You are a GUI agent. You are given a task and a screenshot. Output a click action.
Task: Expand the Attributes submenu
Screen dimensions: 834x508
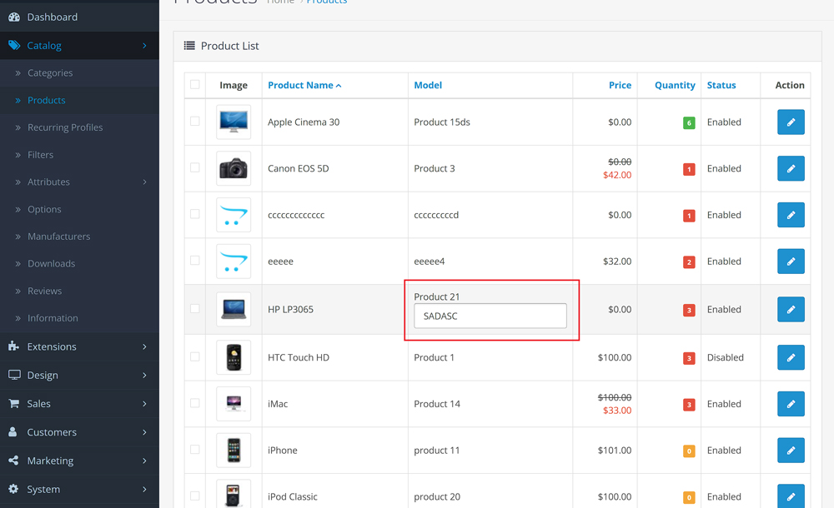tap(79, 182)
